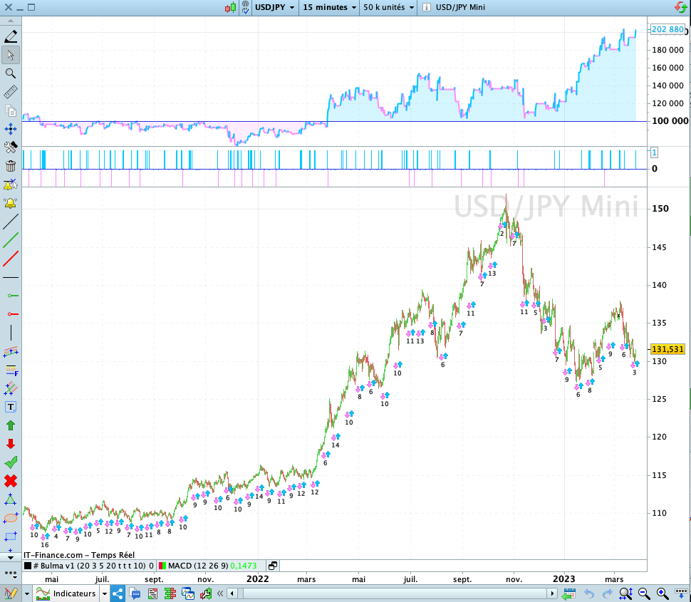Select the green diagonal line tool

[x=11, y=240]
